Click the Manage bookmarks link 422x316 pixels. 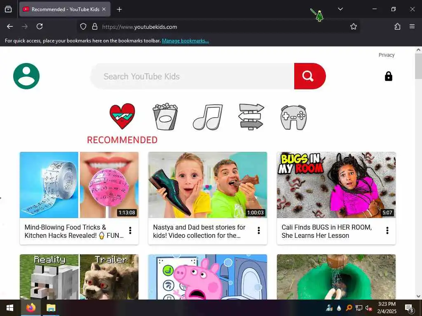coord(185,41)
